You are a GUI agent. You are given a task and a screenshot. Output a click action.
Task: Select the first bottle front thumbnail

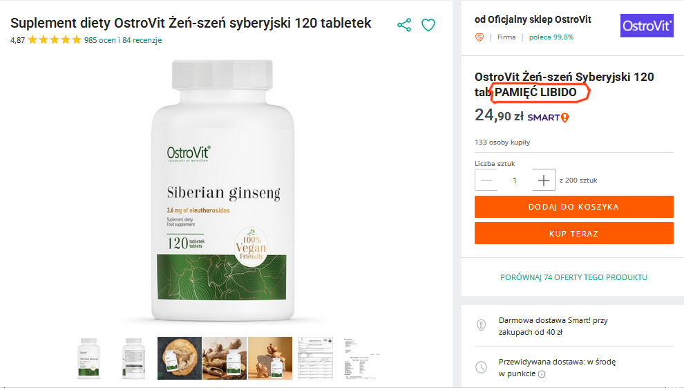tap(89, 358)
